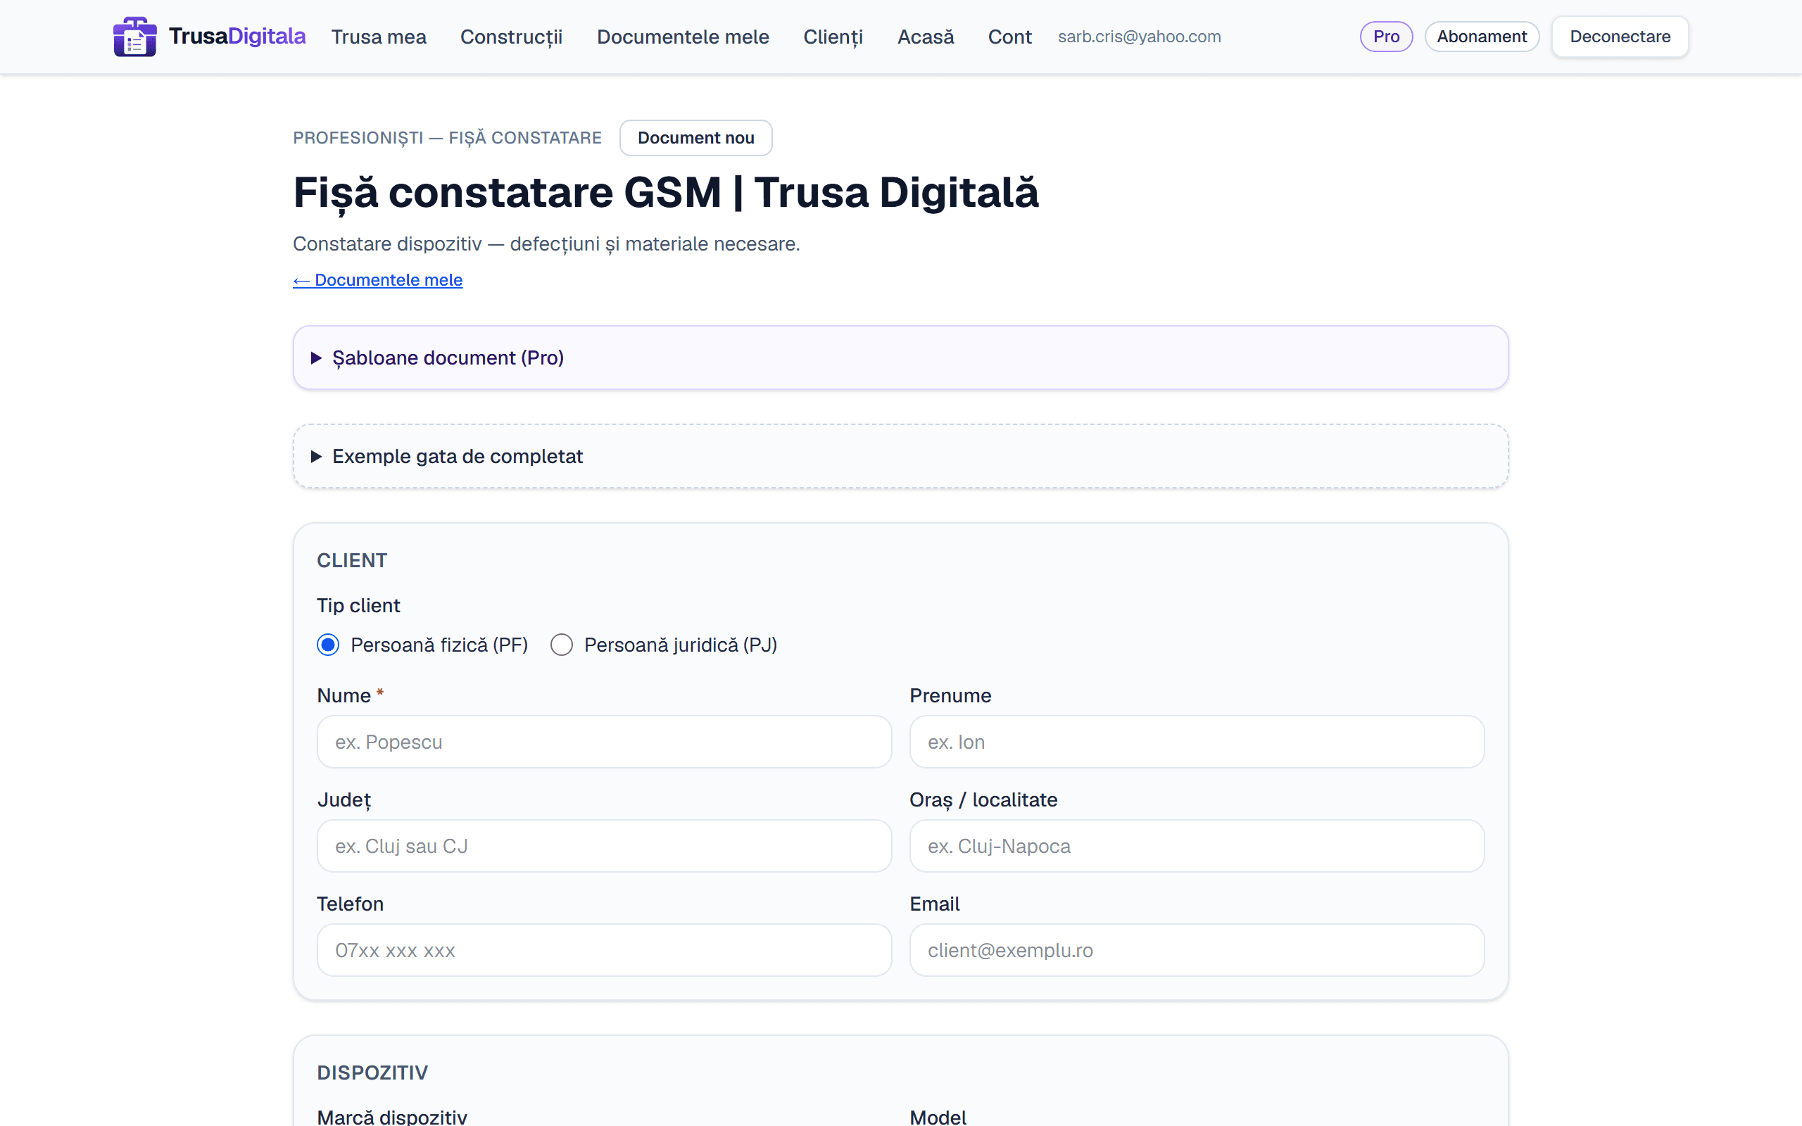This screenshot has height=1126, width=1802.
Task: Focus the Nume input field
Action: coord(604,742)
